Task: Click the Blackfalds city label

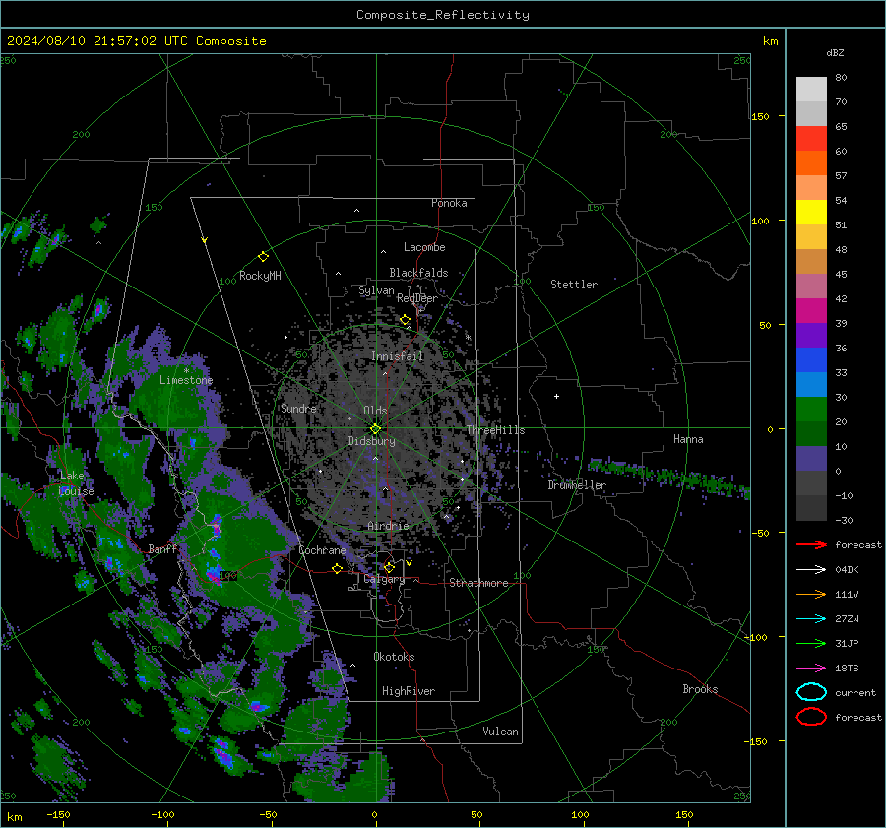Action: point(418,273)
